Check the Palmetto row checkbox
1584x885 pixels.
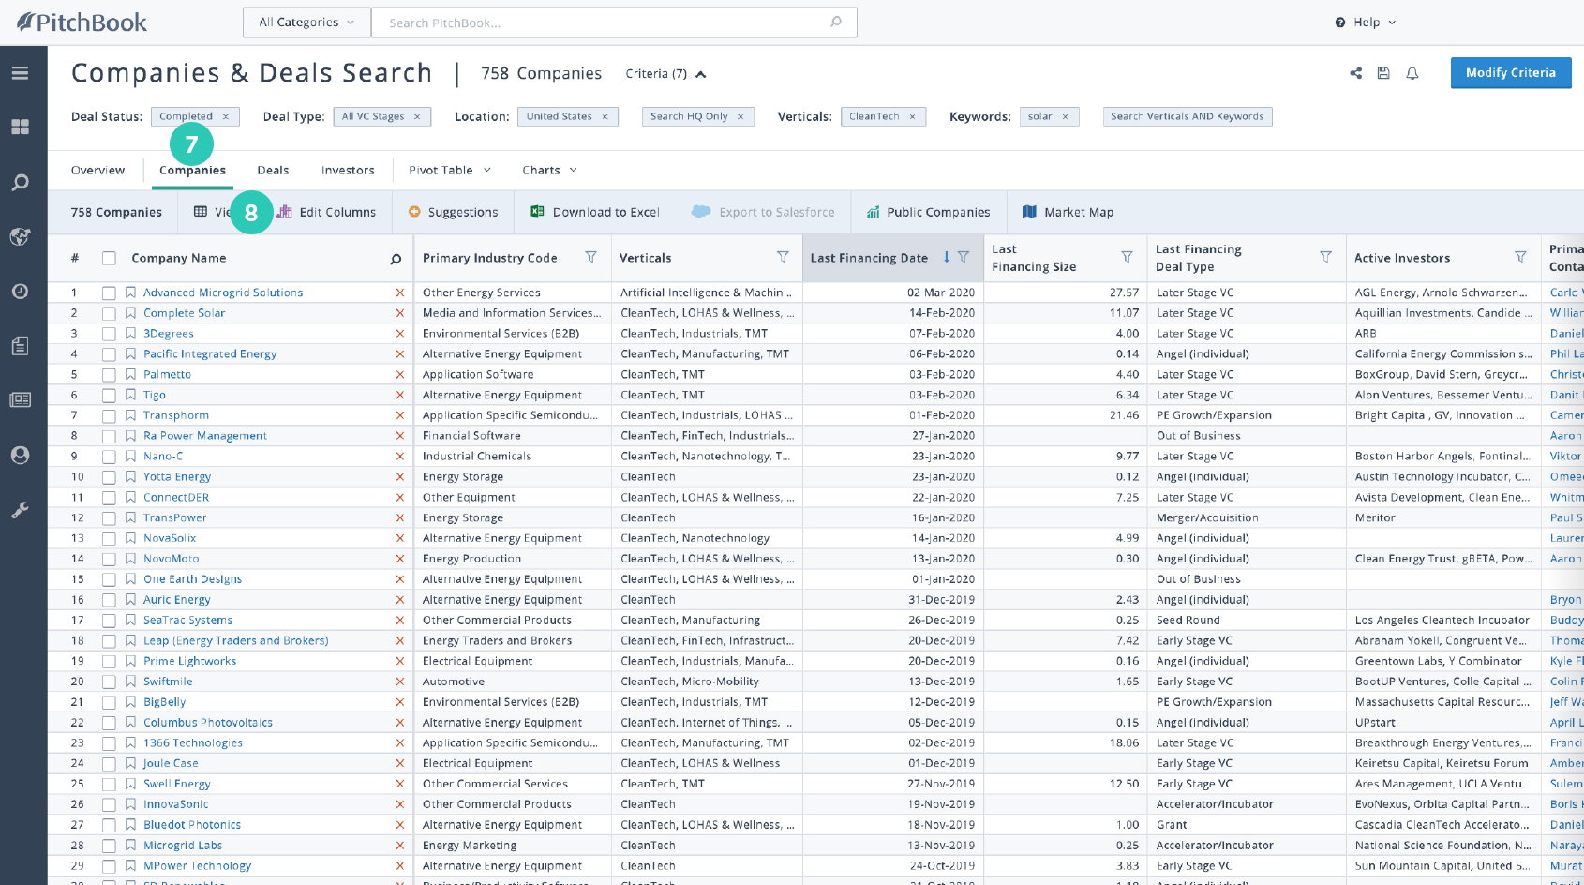click(109, 375)
